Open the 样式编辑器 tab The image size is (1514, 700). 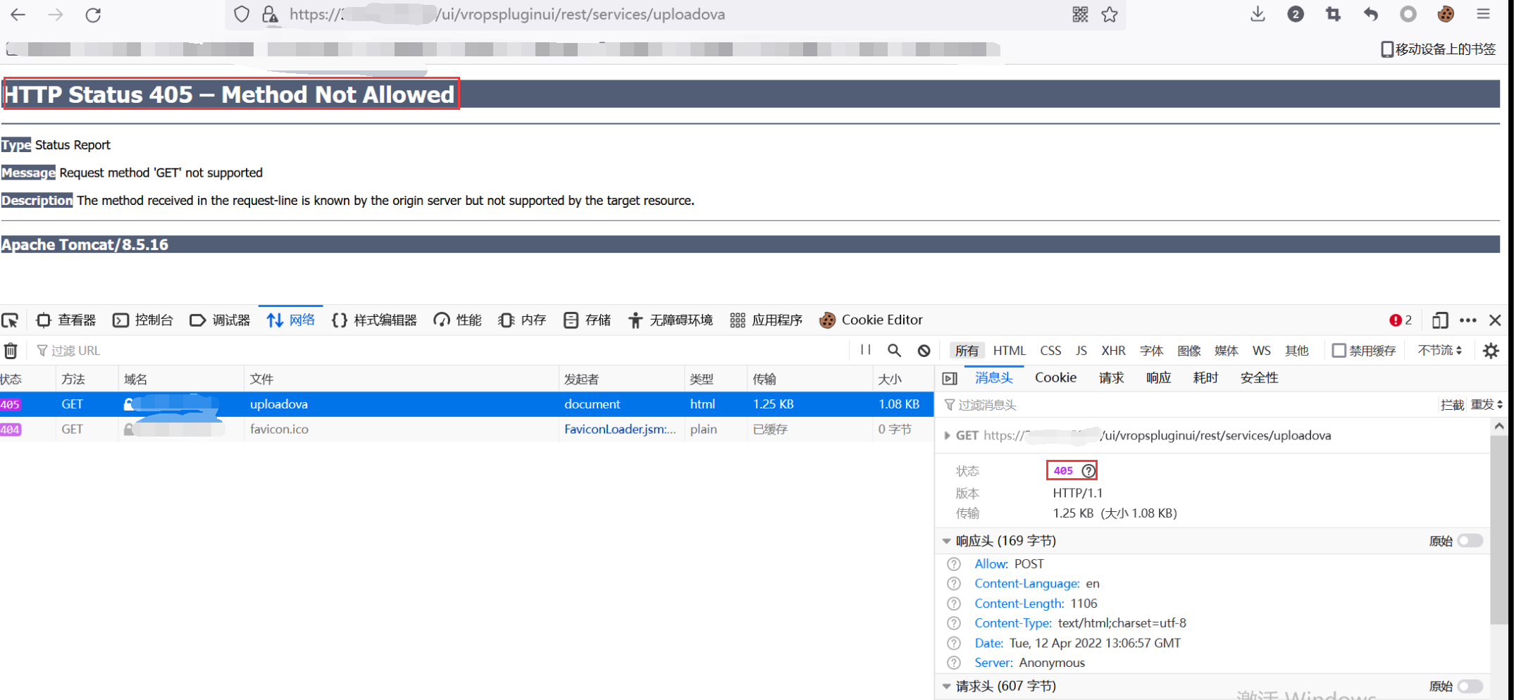375,320
